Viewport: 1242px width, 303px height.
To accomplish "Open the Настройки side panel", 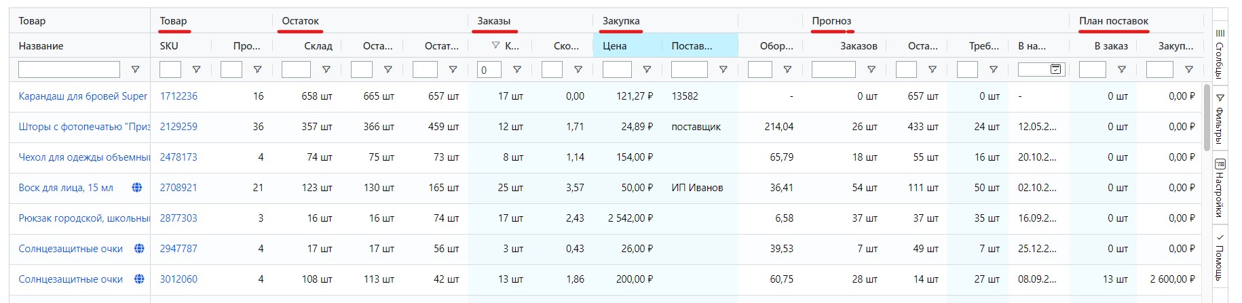I will [x=1220, y=188].
